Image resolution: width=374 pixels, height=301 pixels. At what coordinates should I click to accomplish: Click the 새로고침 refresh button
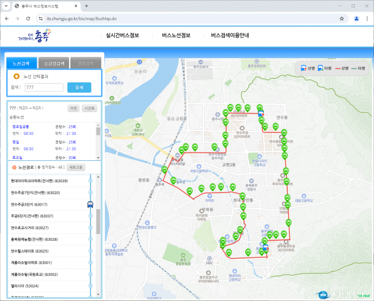76,167
